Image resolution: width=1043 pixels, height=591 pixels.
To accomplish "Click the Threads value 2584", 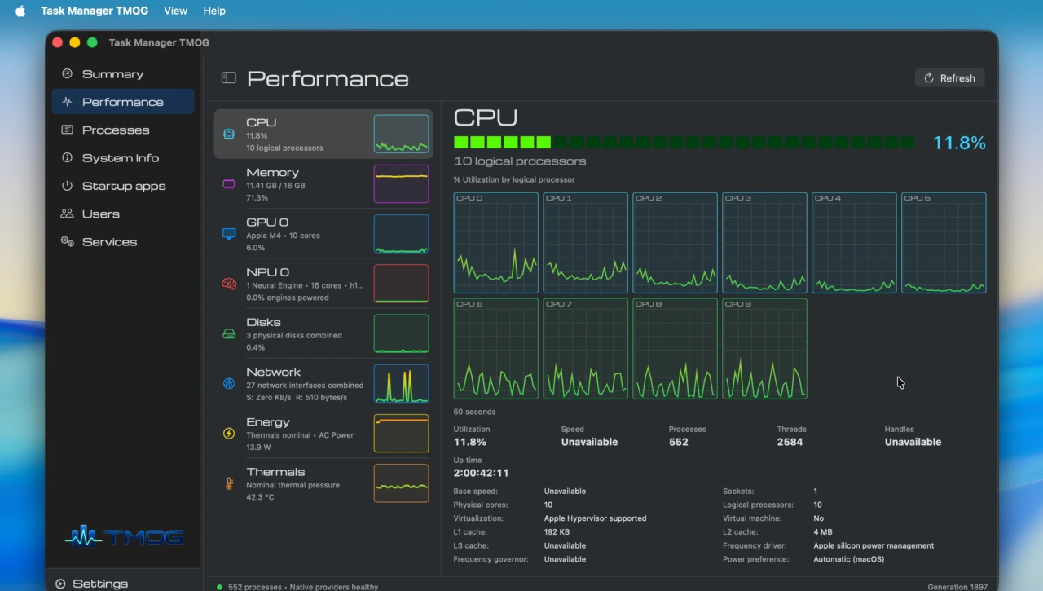I will [x=790, y=442].
